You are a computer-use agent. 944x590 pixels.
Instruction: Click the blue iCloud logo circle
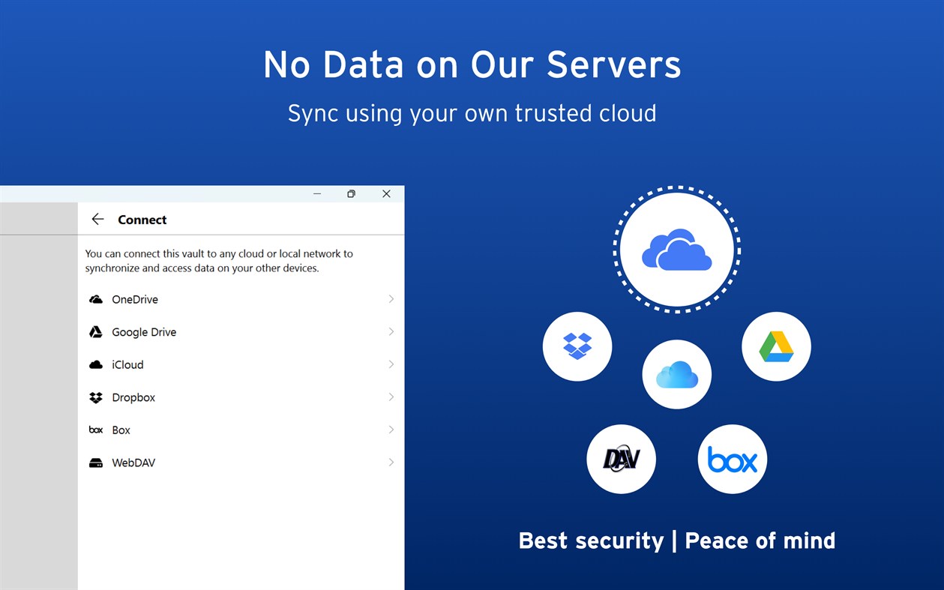[677, 374]
